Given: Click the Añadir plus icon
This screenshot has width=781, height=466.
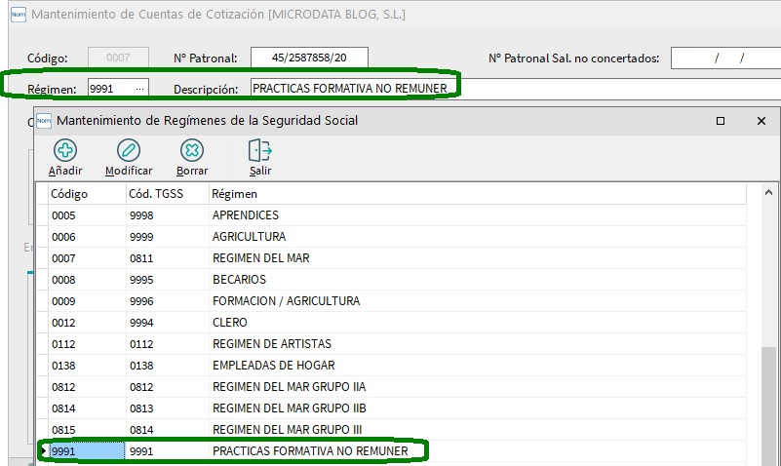Looking at the screenshot, I should pos(65,150).
